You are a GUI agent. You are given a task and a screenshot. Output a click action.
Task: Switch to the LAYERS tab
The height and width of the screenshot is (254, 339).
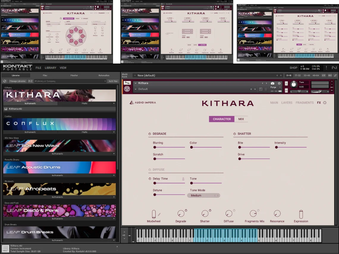point(287,103)
